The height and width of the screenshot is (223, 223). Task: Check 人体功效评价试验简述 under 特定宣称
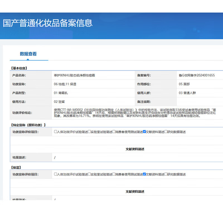56,132
